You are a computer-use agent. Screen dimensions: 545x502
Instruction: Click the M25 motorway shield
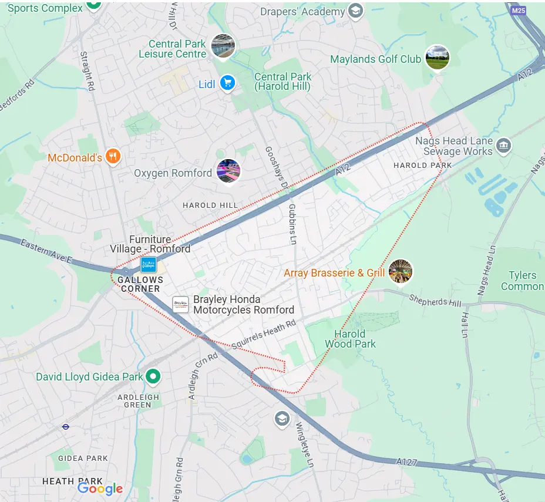click(x=518, y=11)
